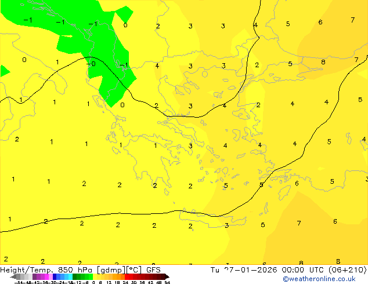This screenshot has width=368, height=284.
Task: Select the dark green legend swatch
Action: point(75,276)
